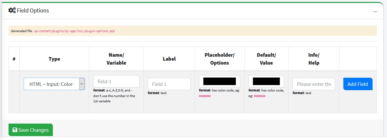Click the Field Options panel title
The image size is (387, 140).
pos(32,10)
